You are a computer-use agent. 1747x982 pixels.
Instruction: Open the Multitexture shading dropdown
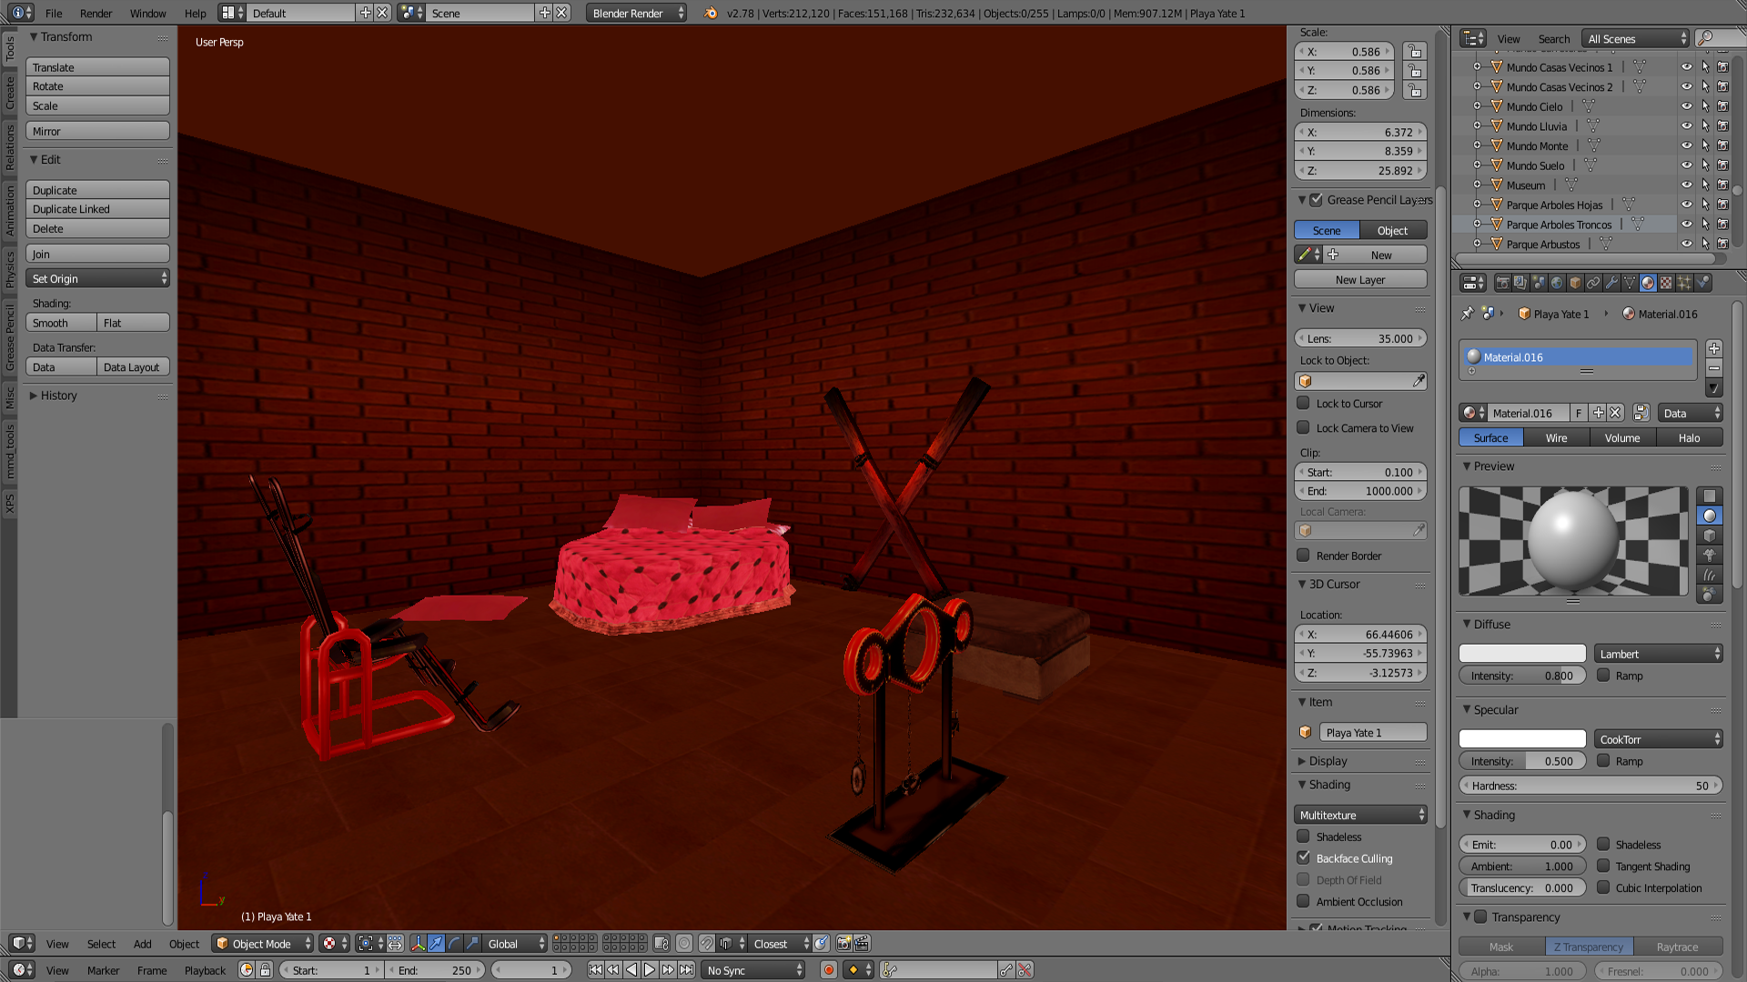coord(1360,815)
